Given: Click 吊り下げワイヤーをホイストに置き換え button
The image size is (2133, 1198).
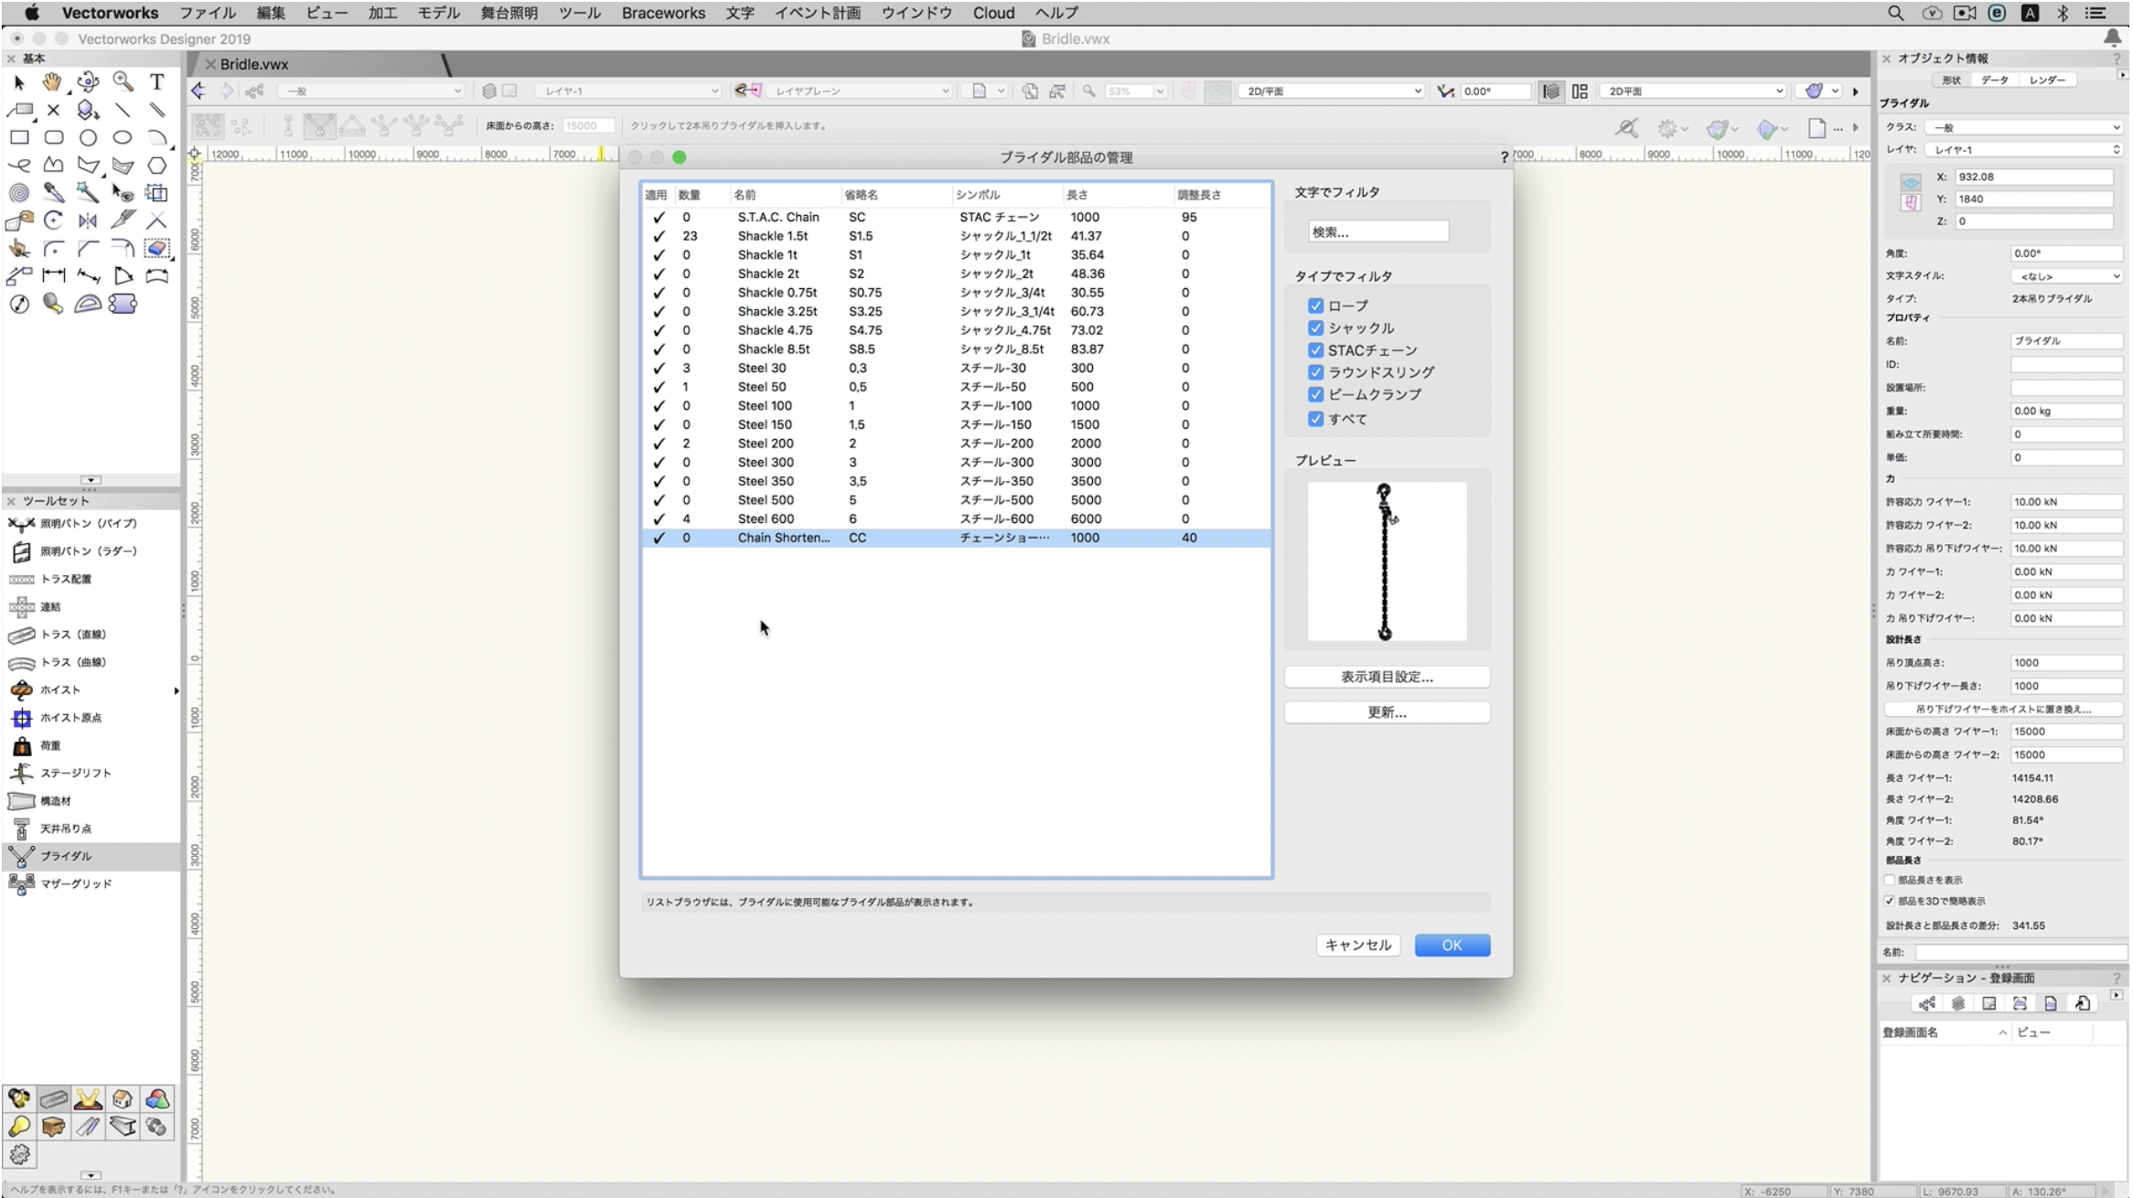Looking at the screenshot, I should [x=2003, y=709].
